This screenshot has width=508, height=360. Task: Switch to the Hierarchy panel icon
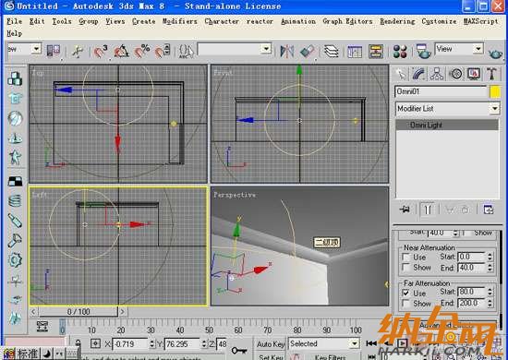(x=437, y=74)
